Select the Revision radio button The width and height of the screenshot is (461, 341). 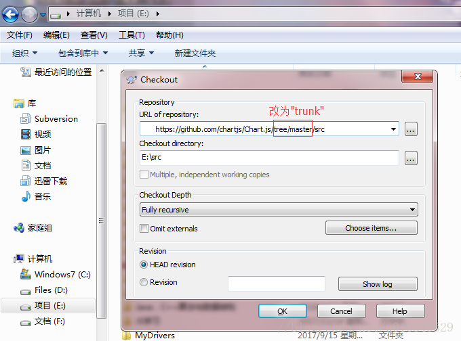point(144,282)
